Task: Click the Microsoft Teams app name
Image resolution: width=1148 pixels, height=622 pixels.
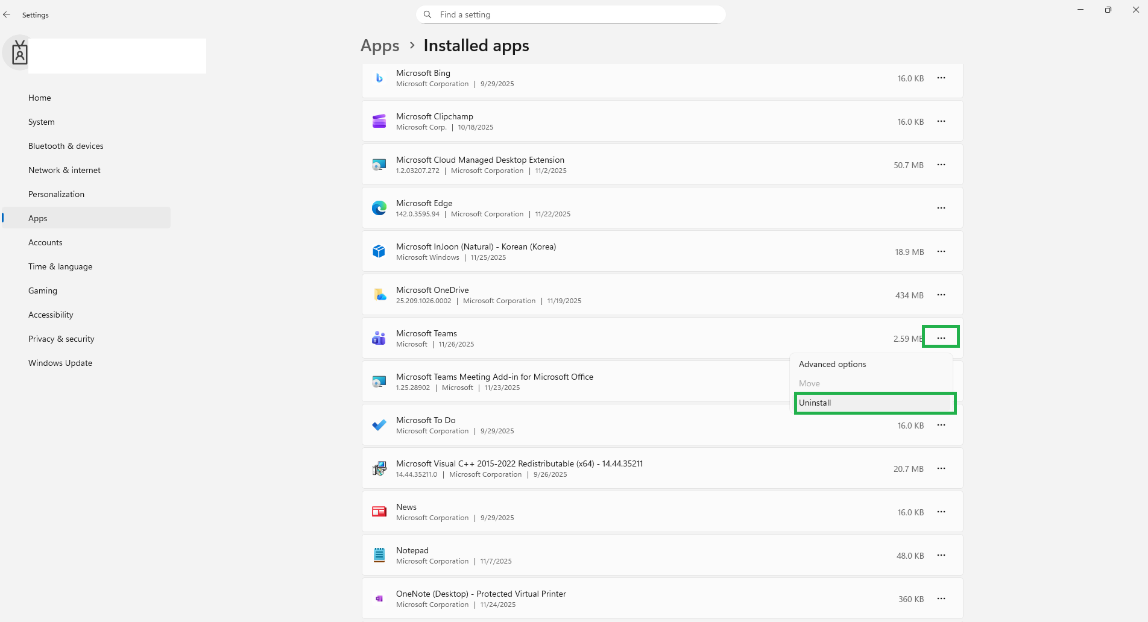Action: click(x=426, y=333)
